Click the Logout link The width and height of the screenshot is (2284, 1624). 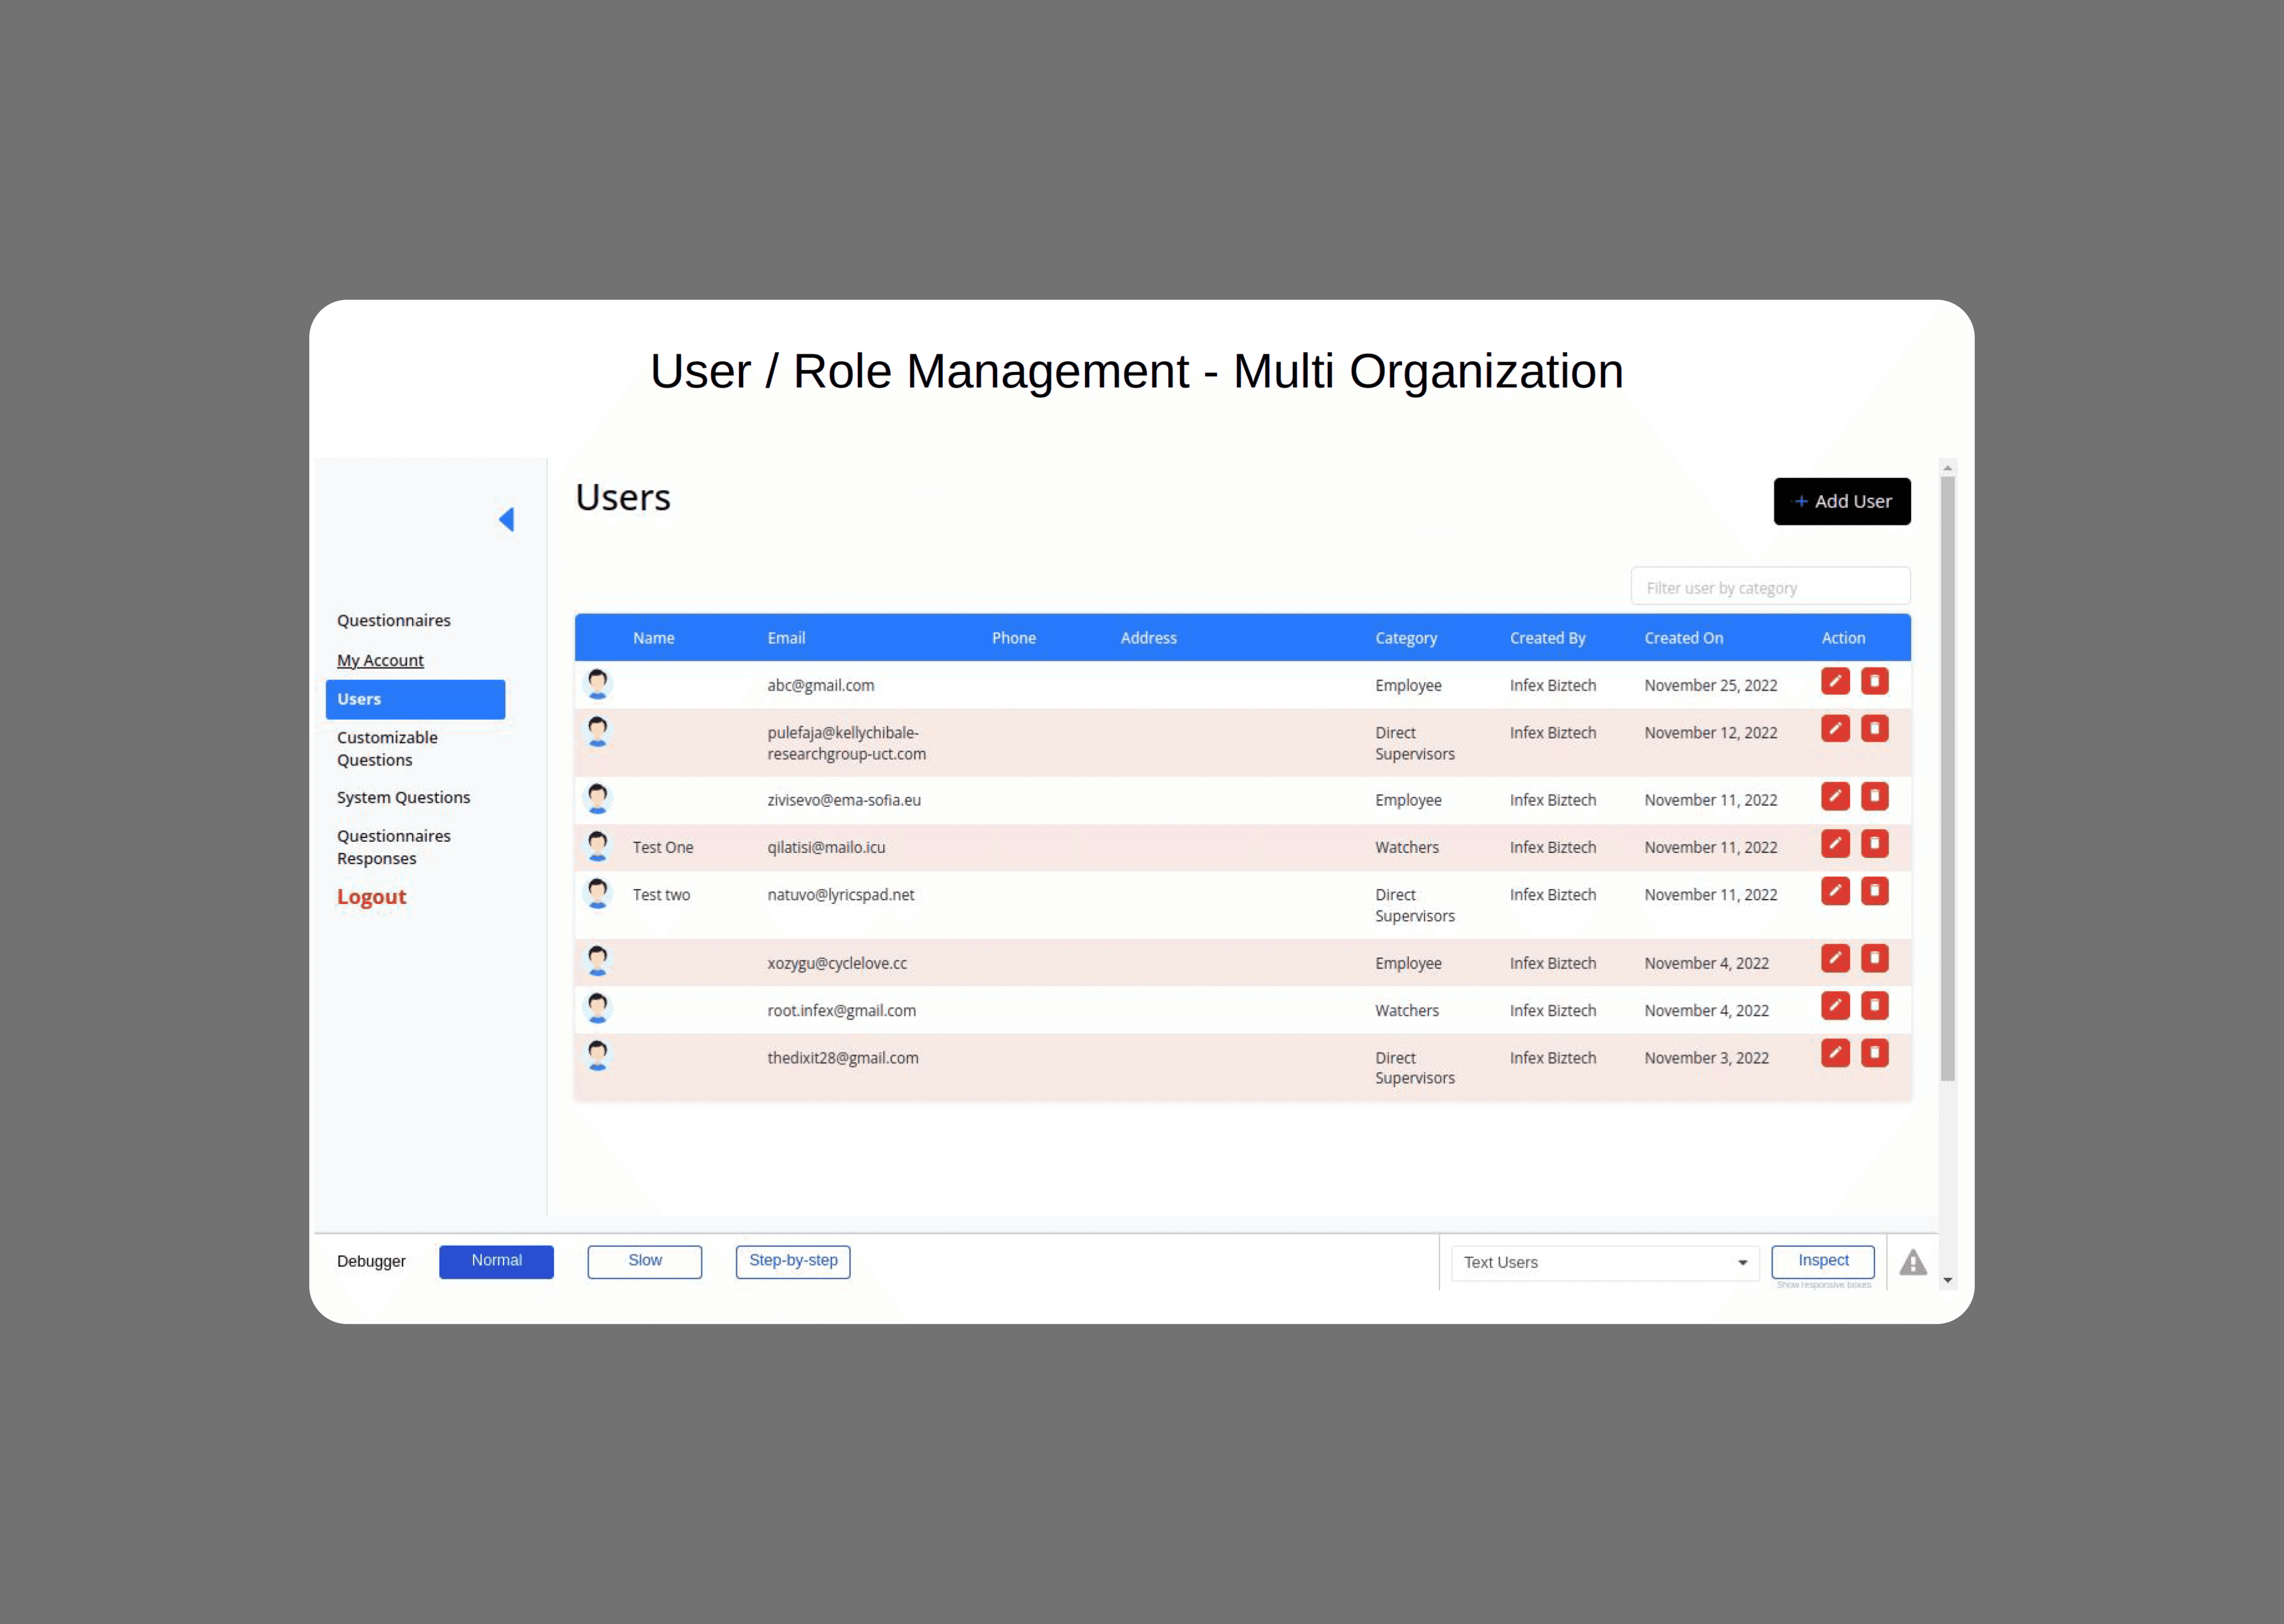tap(371, 897)
